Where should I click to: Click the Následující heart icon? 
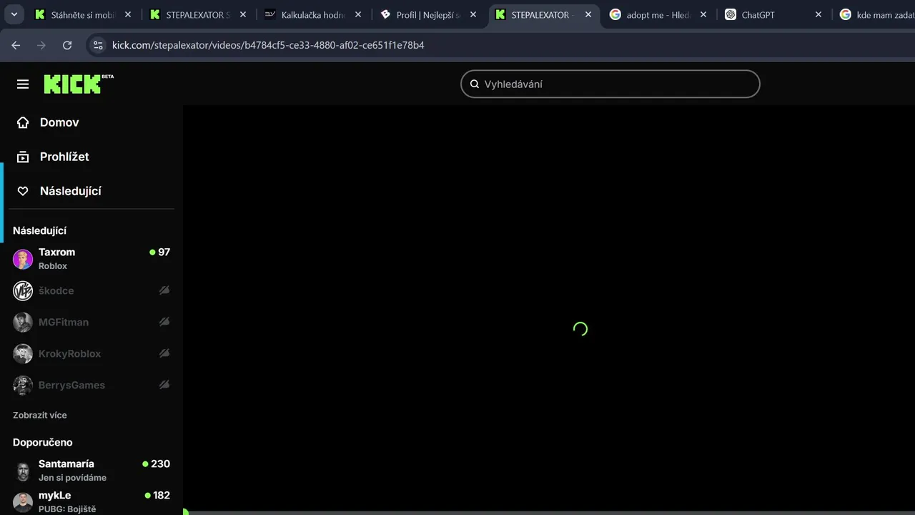point(23,191)
